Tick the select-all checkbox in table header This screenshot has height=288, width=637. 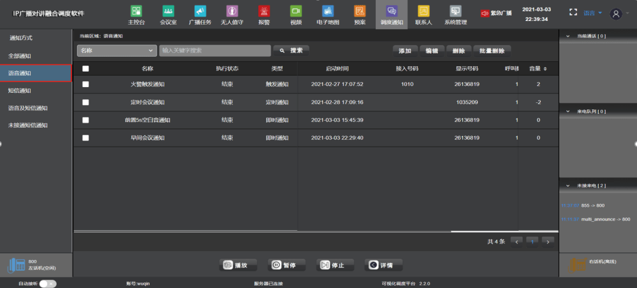click(x=85, y=69)
